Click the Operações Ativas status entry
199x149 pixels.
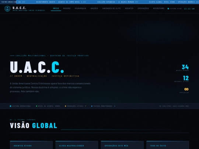[x=76, y=106]
